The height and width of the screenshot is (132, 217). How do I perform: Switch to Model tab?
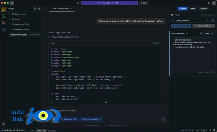tap(193, 9)
